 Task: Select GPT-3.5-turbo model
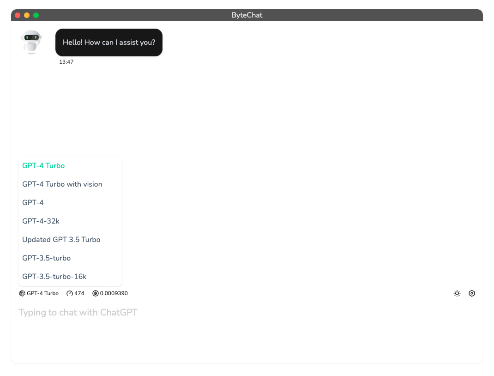coord(46,258)
